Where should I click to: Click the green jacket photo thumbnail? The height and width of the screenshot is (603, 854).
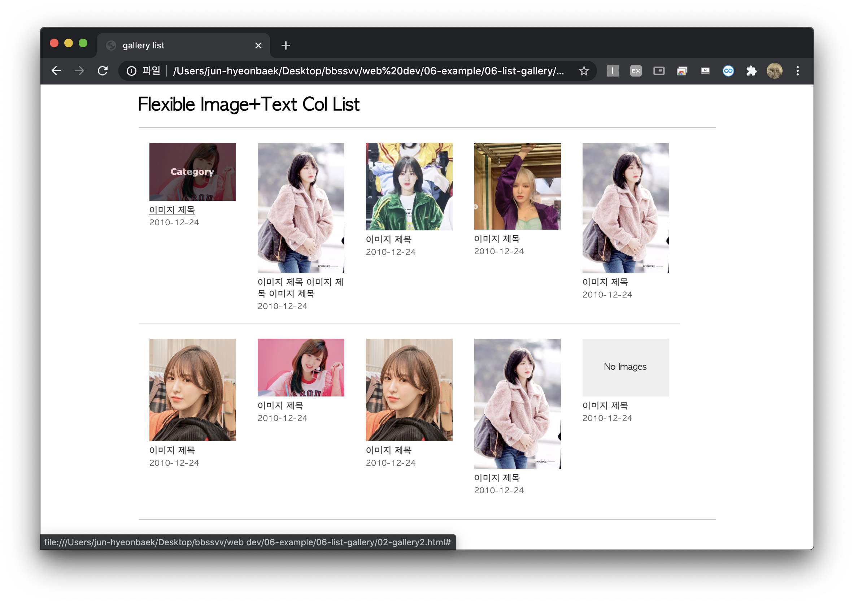(409, 186)
